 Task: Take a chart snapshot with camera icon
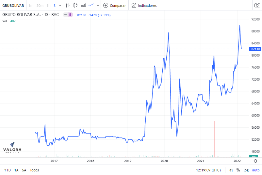point(257,5)
